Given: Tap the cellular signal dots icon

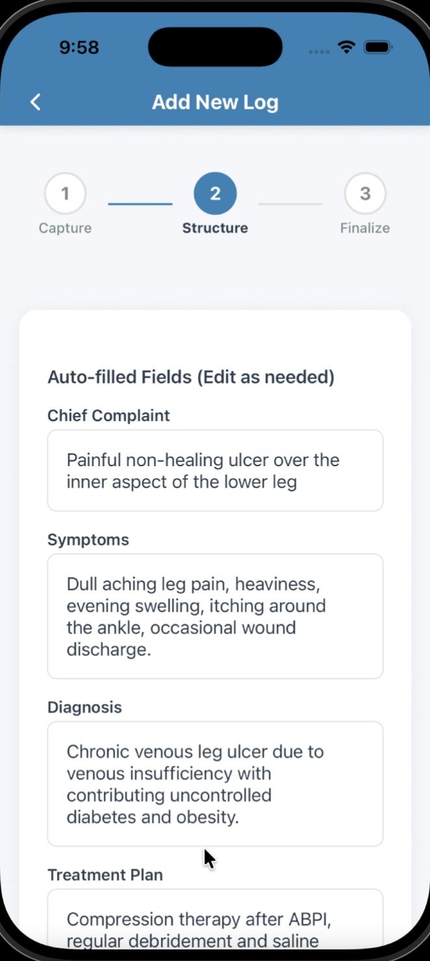Looking at the screenshot, I should [x=319, y=51].
